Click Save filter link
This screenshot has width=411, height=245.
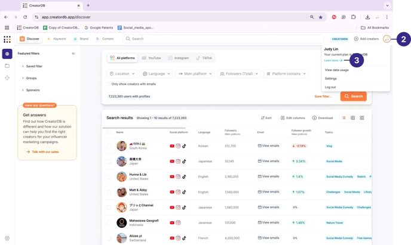click(x=323, y=97)
